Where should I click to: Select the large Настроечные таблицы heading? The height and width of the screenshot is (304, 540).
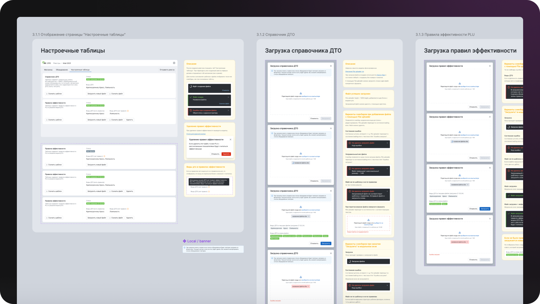click(73, 51)
